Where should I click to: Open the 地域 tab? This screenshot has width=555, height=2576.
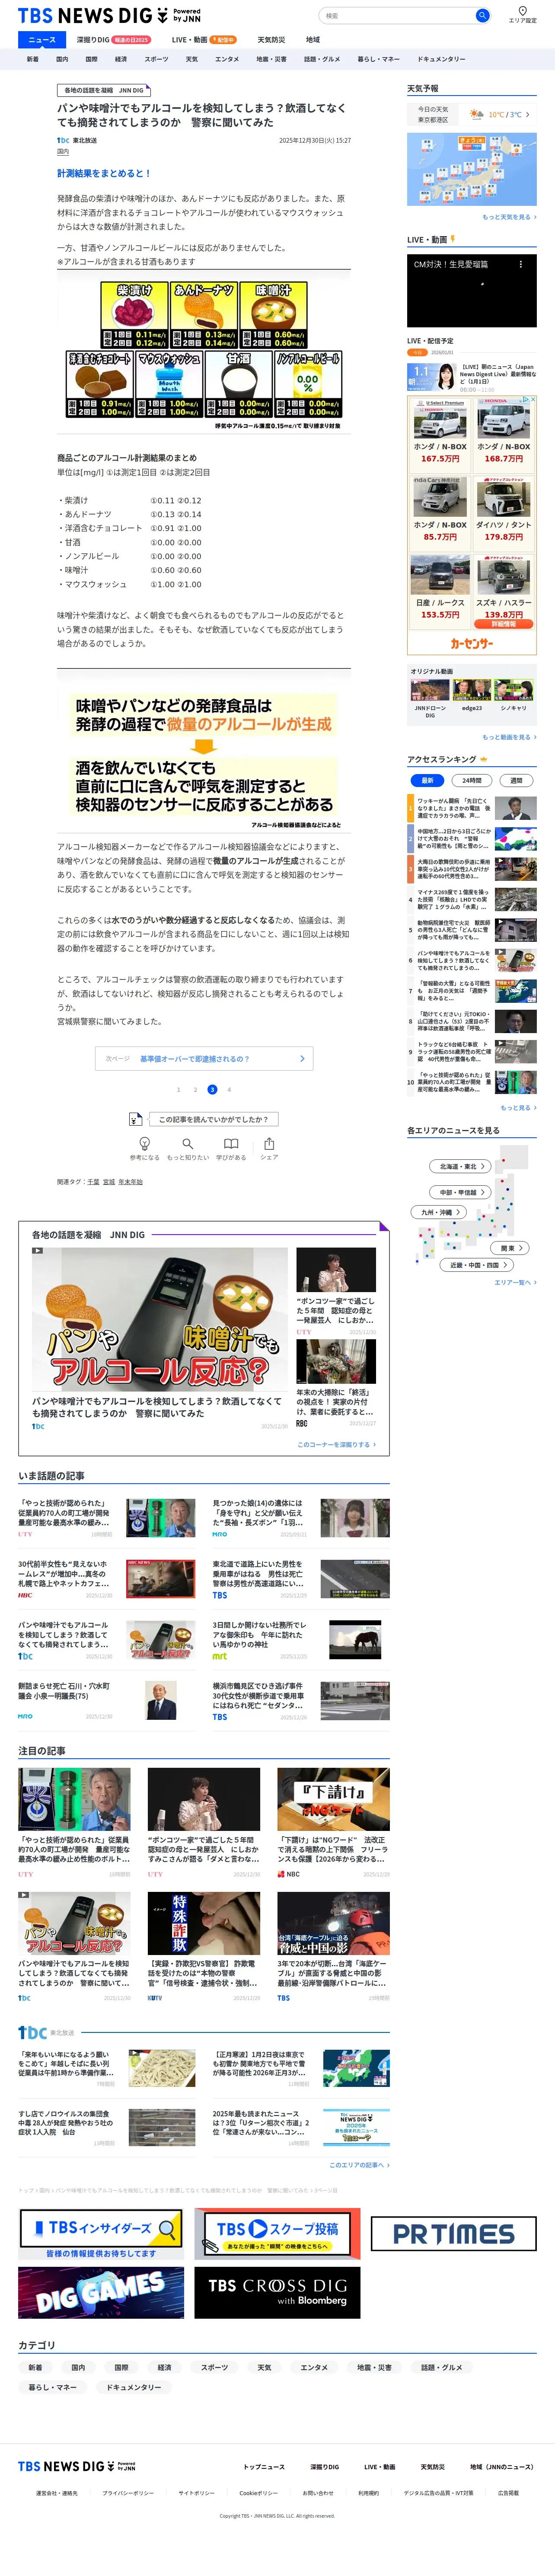pyautogui.click(x=313, y=40)
